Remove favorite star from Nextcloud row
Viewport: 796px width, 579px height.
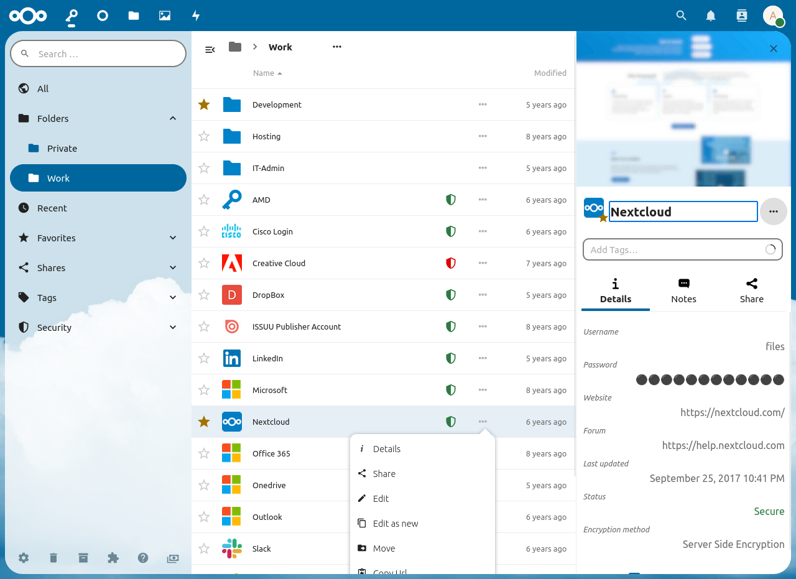tap(204, 422)
